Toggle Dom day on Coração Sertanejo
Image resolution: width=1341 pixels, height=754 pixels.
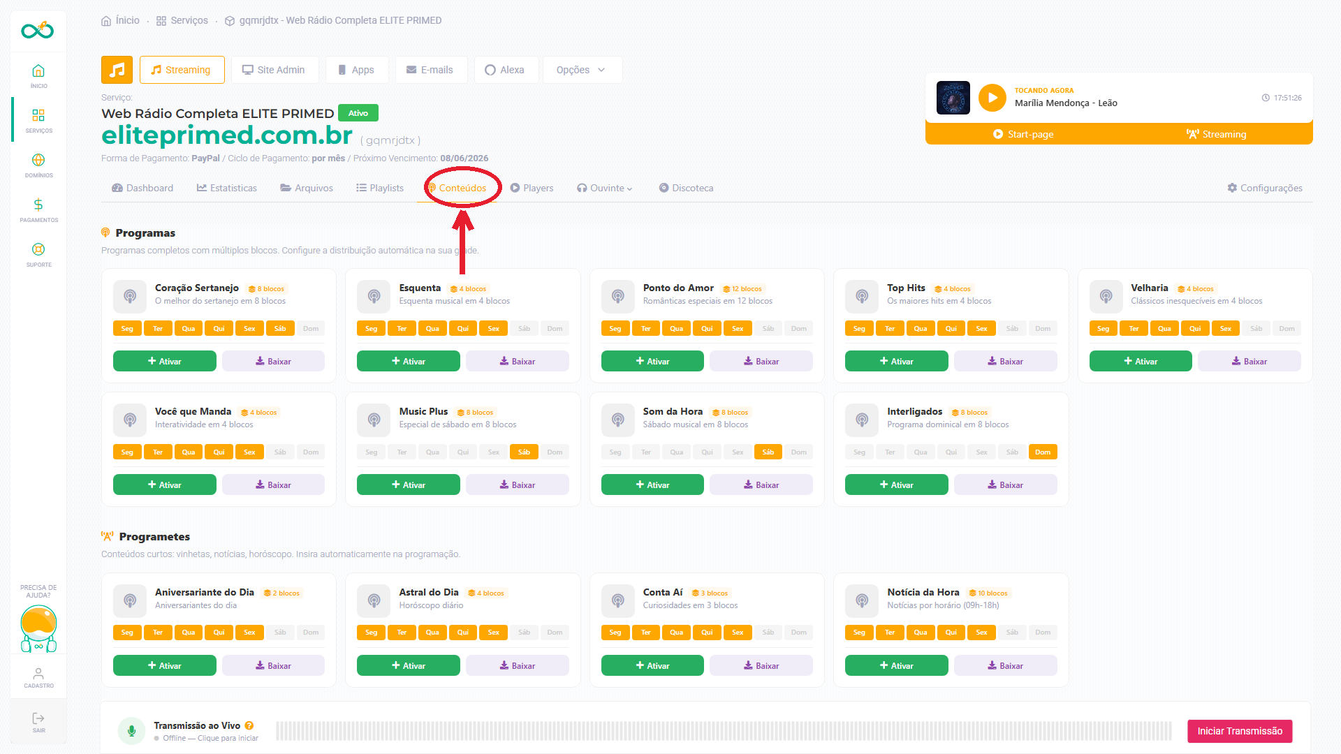tap(311, 329)
